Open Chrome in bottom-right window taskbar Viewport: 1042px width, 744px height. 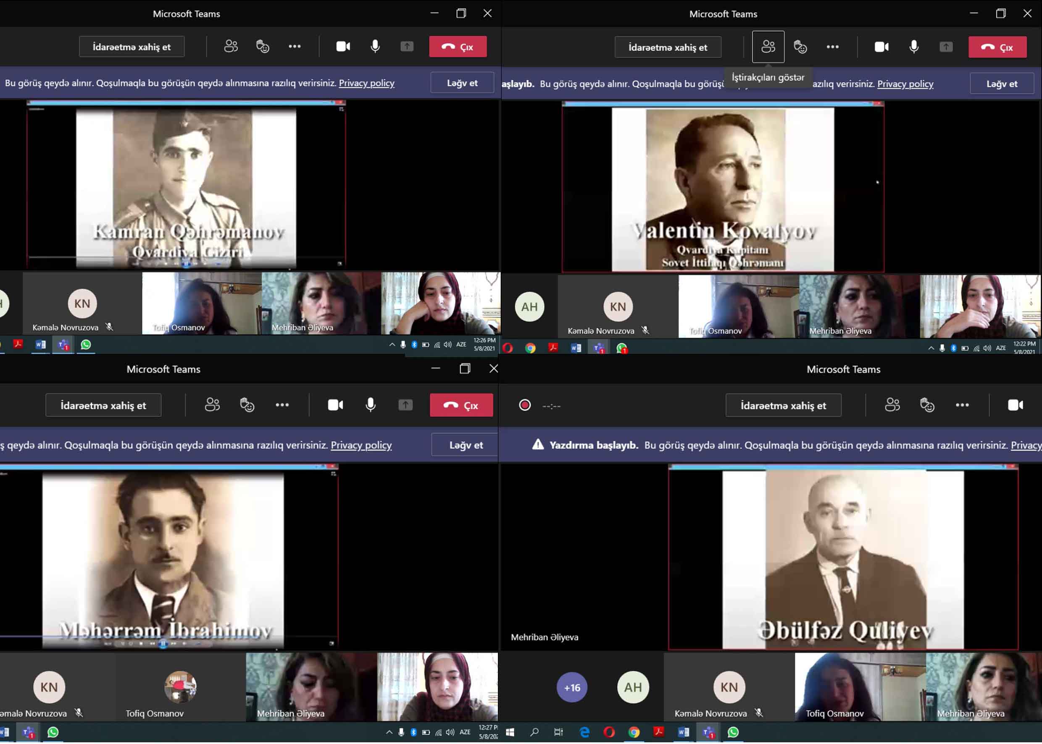tap(634, 732)
